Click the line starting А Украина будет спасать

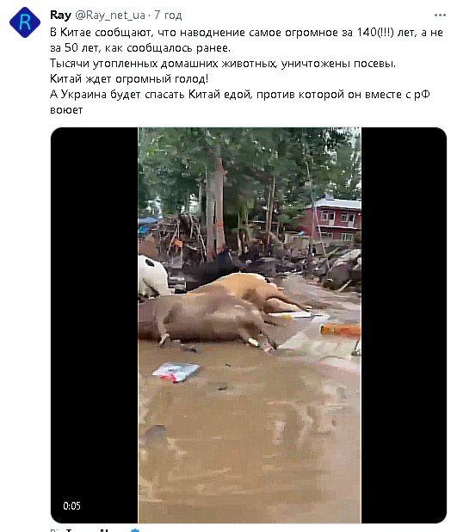click(240, 95)
